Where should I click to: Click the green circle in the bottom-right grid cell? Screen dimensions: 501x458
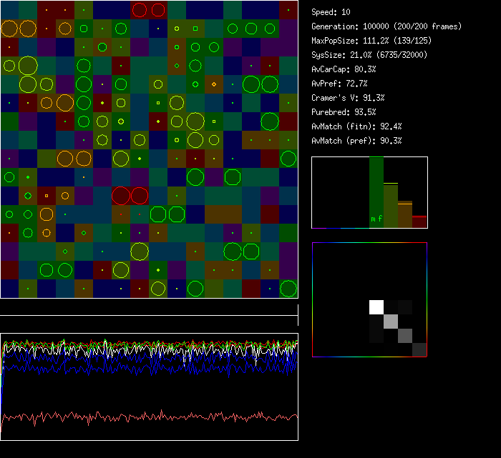(288, 289)
